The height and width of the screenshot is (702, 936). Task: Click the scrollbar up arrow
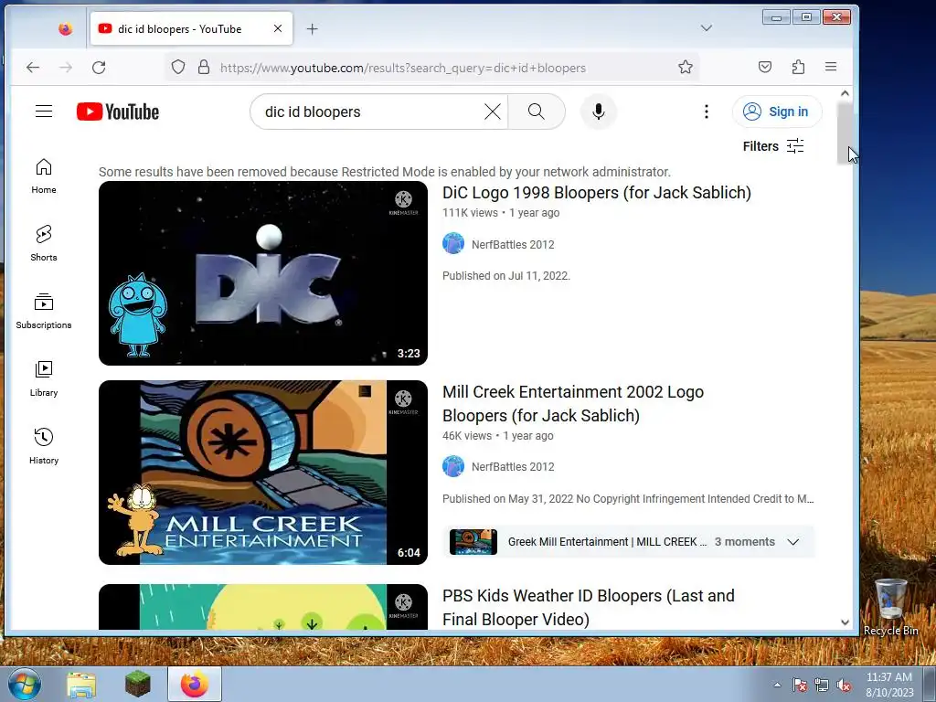pos(845,93)
